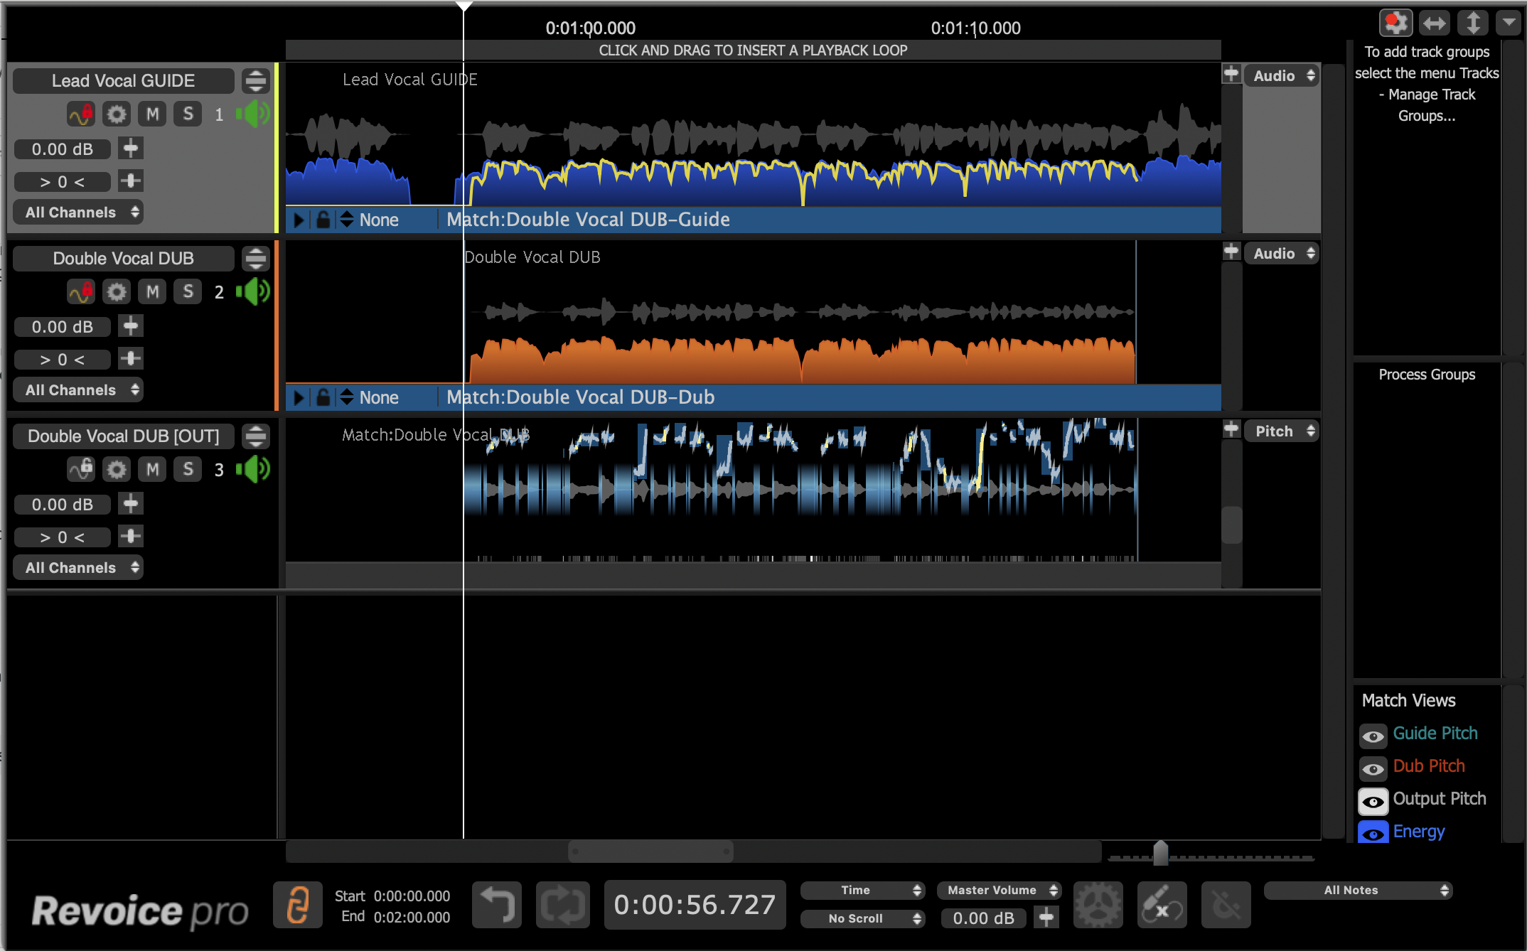Screen dimensions: 1527x951
Task: Click the Revoice link icon in bottom bar
Action: pos(297,905)
